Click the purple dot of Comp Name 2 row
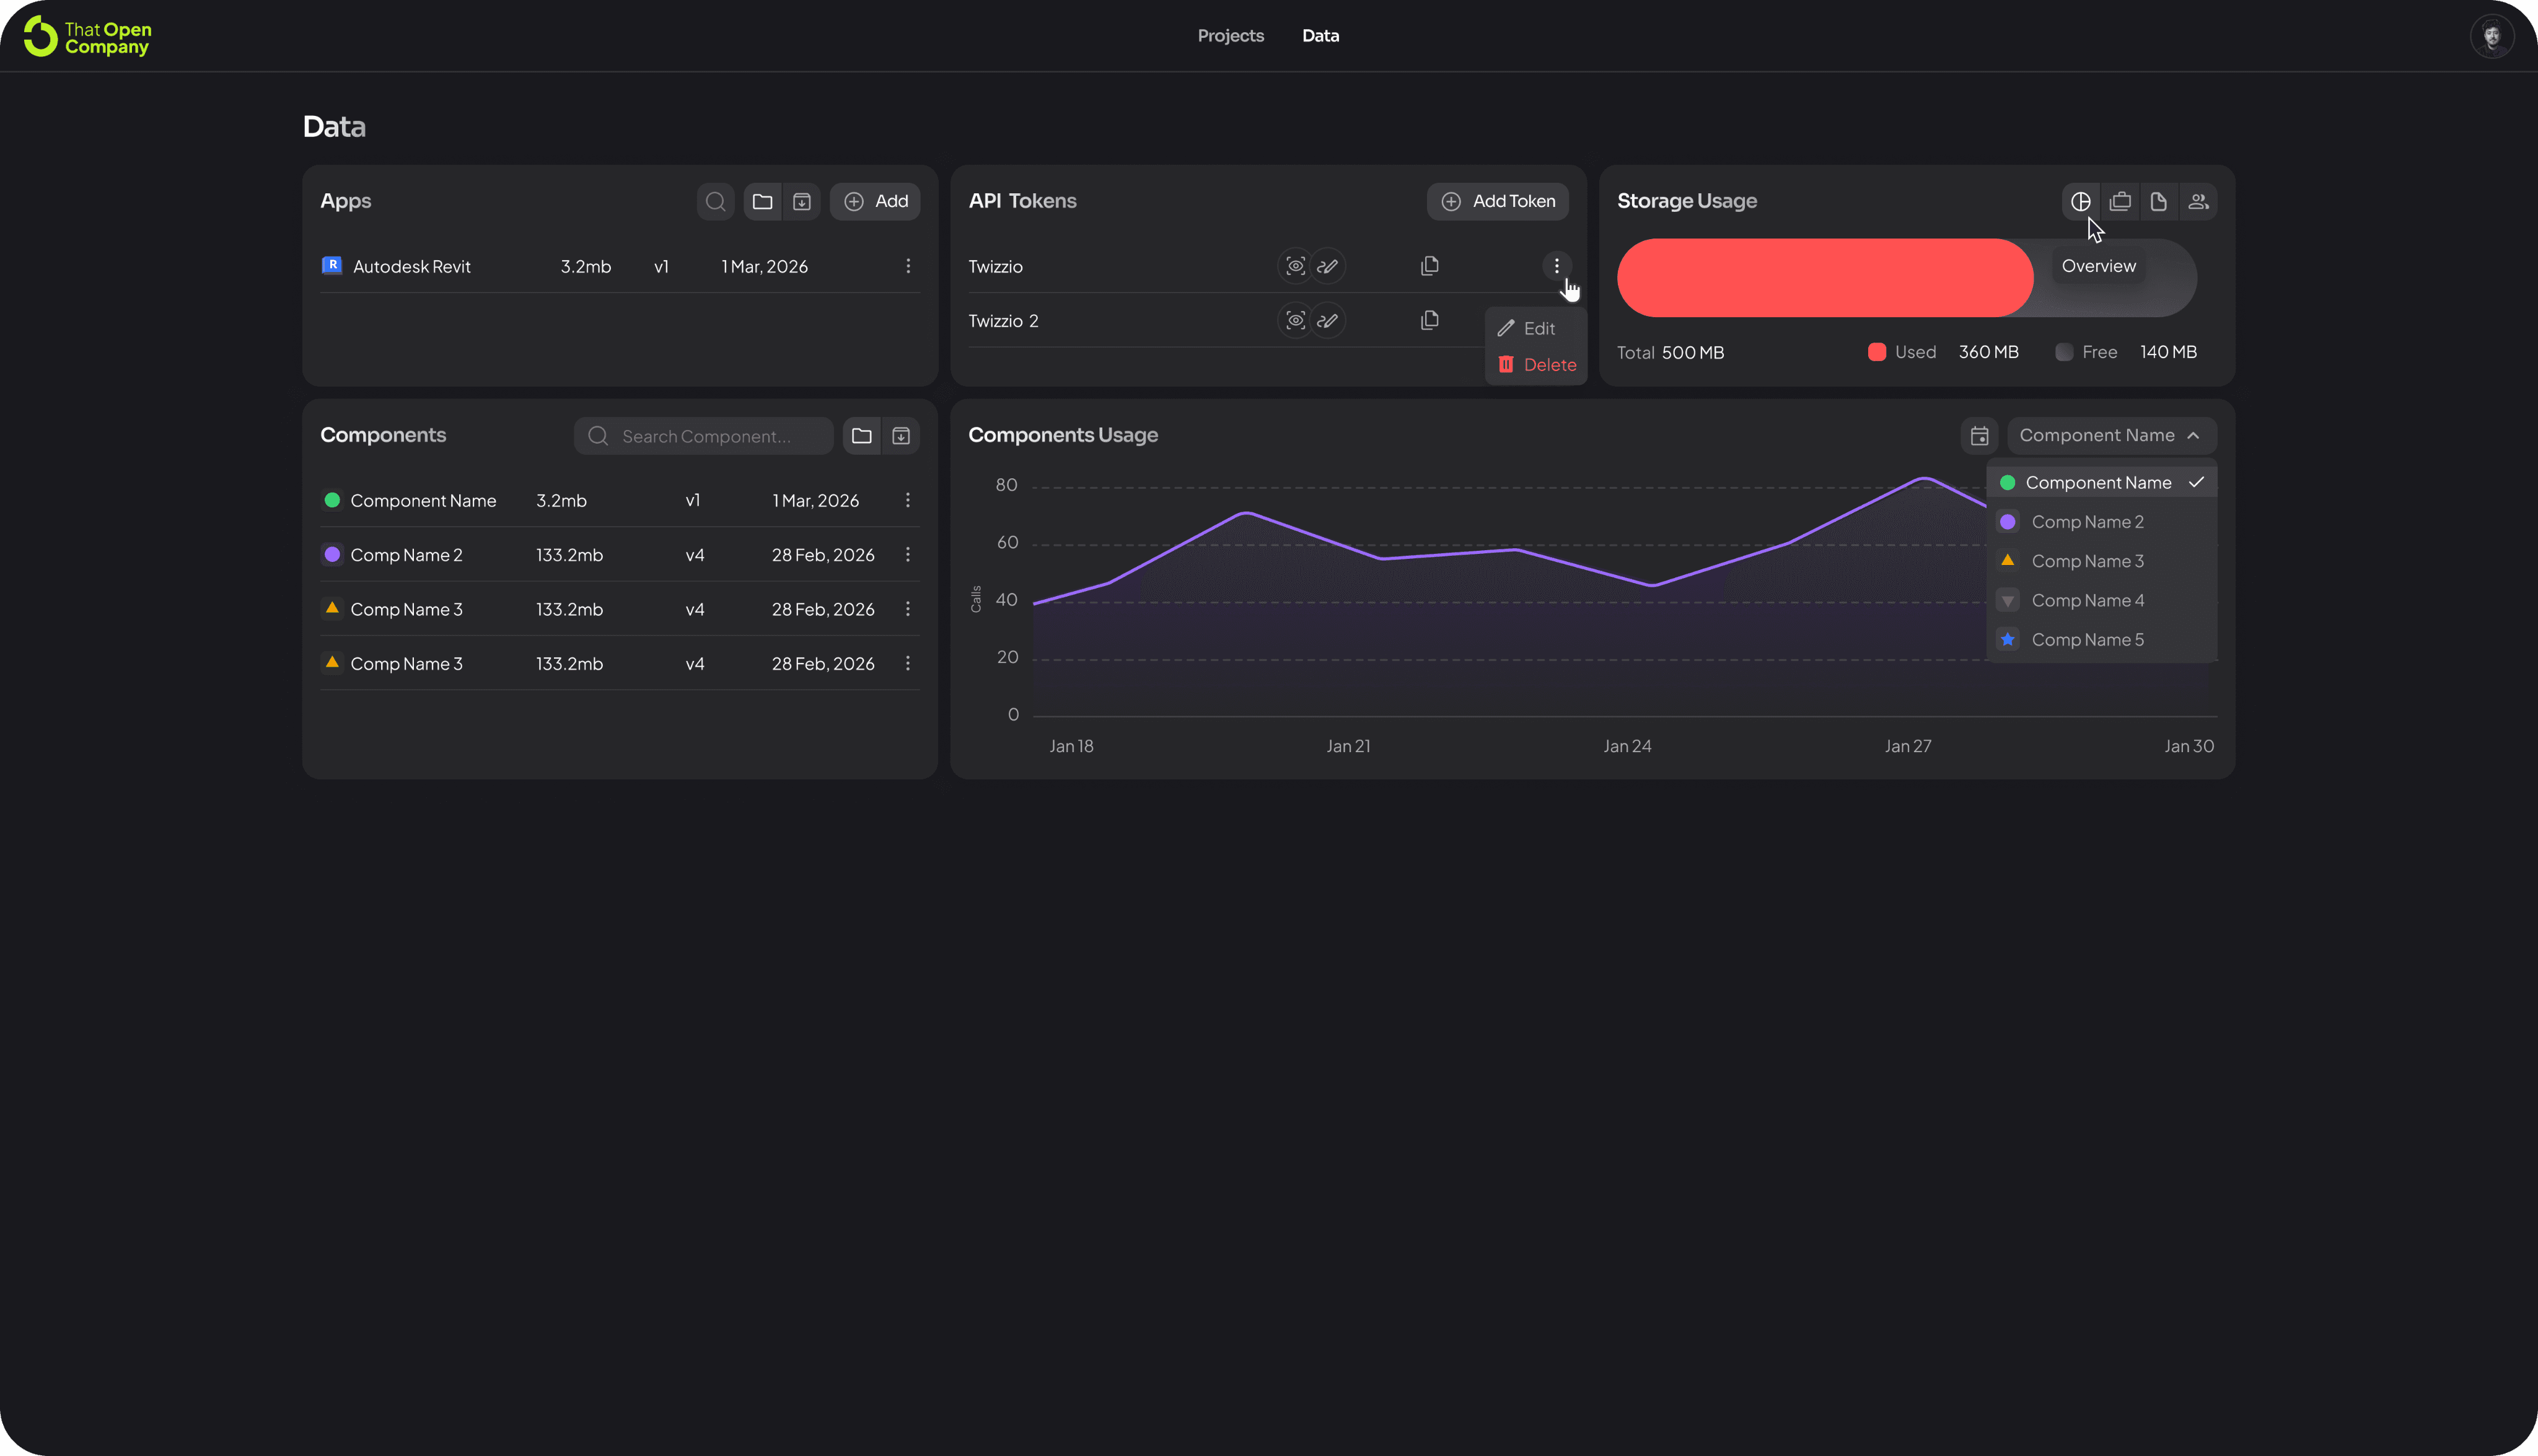 (x=332, y=554)
